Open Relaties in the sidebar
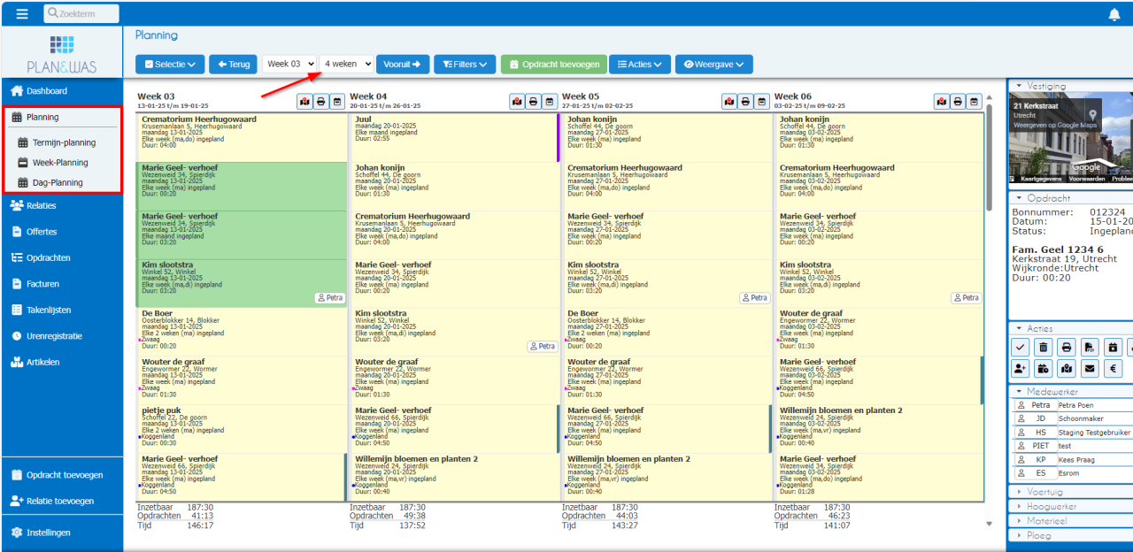The width and height of the screenshot is (1133, 552). [x=41, y=206]
